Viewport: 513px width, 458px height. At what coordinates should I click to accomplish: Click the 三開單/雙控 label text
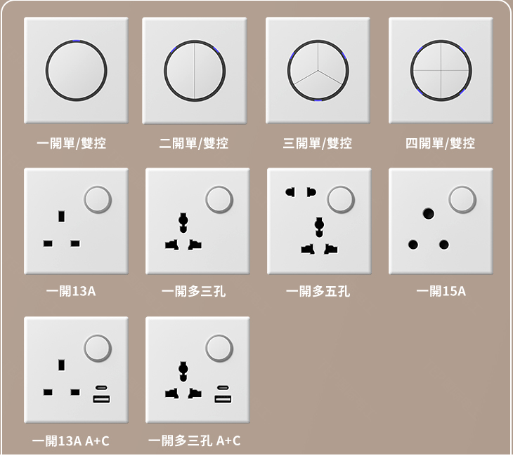[x=318, y=143]
